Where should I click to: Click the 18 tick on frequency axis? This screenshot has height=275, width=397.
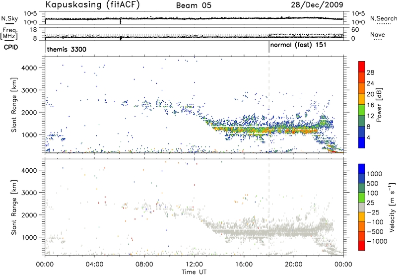tap(33, 30)
